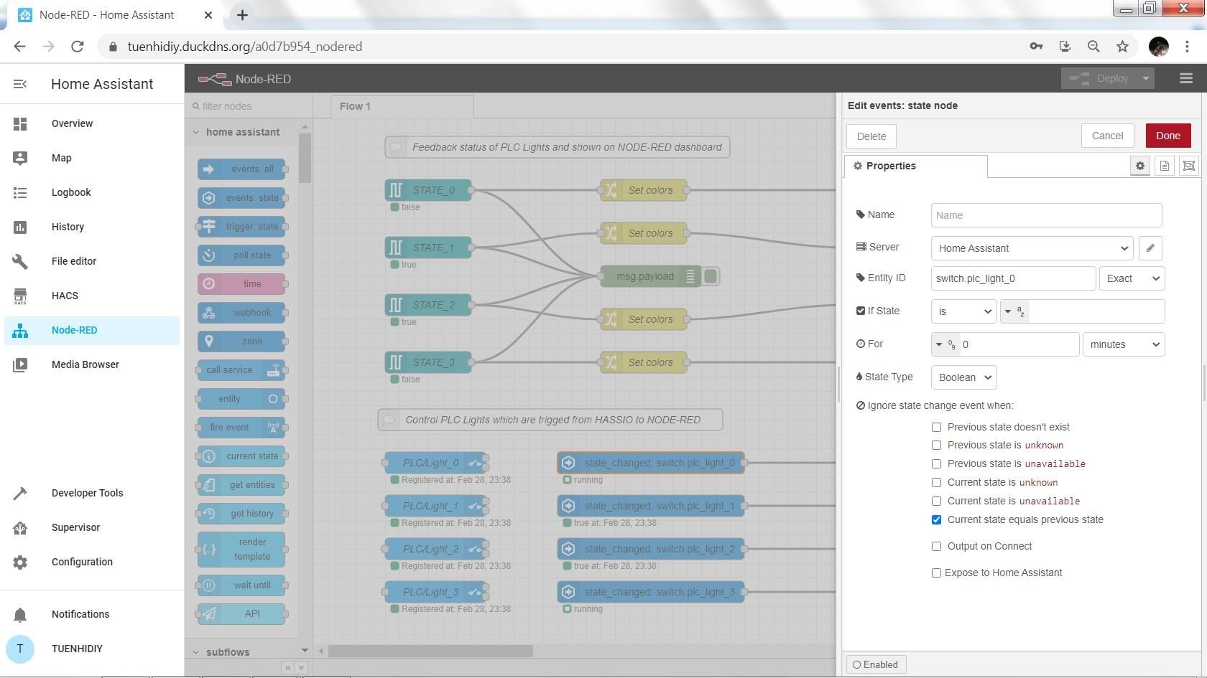Click the Deploy button
Image resolution: width=1207 pixels, height=678 pixels.
[x=1099, y=78]
